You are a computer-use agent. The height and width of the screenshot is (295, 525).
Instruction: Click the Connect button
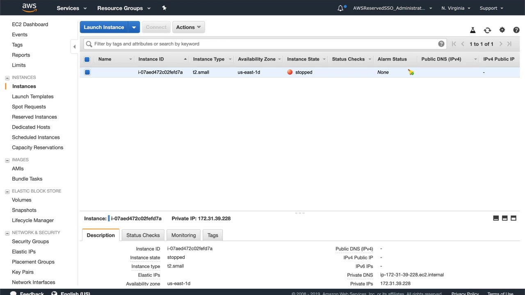pos(156,27)
